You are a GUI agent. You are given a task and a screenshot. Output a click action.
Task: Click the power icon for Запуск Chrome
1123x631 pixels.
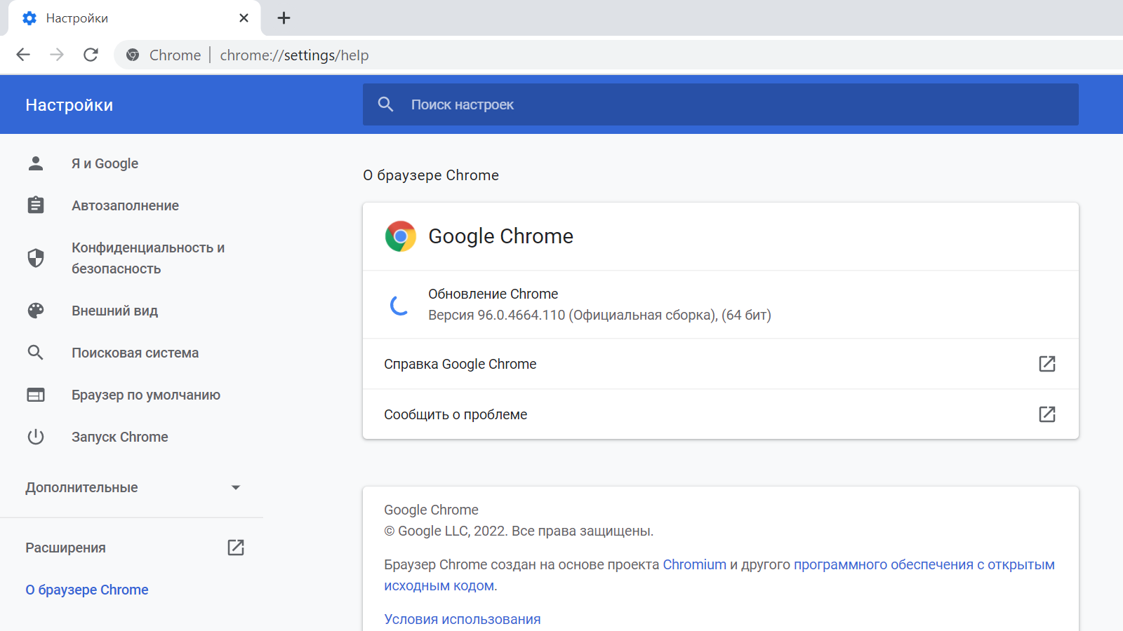click(x=36, y=437)
